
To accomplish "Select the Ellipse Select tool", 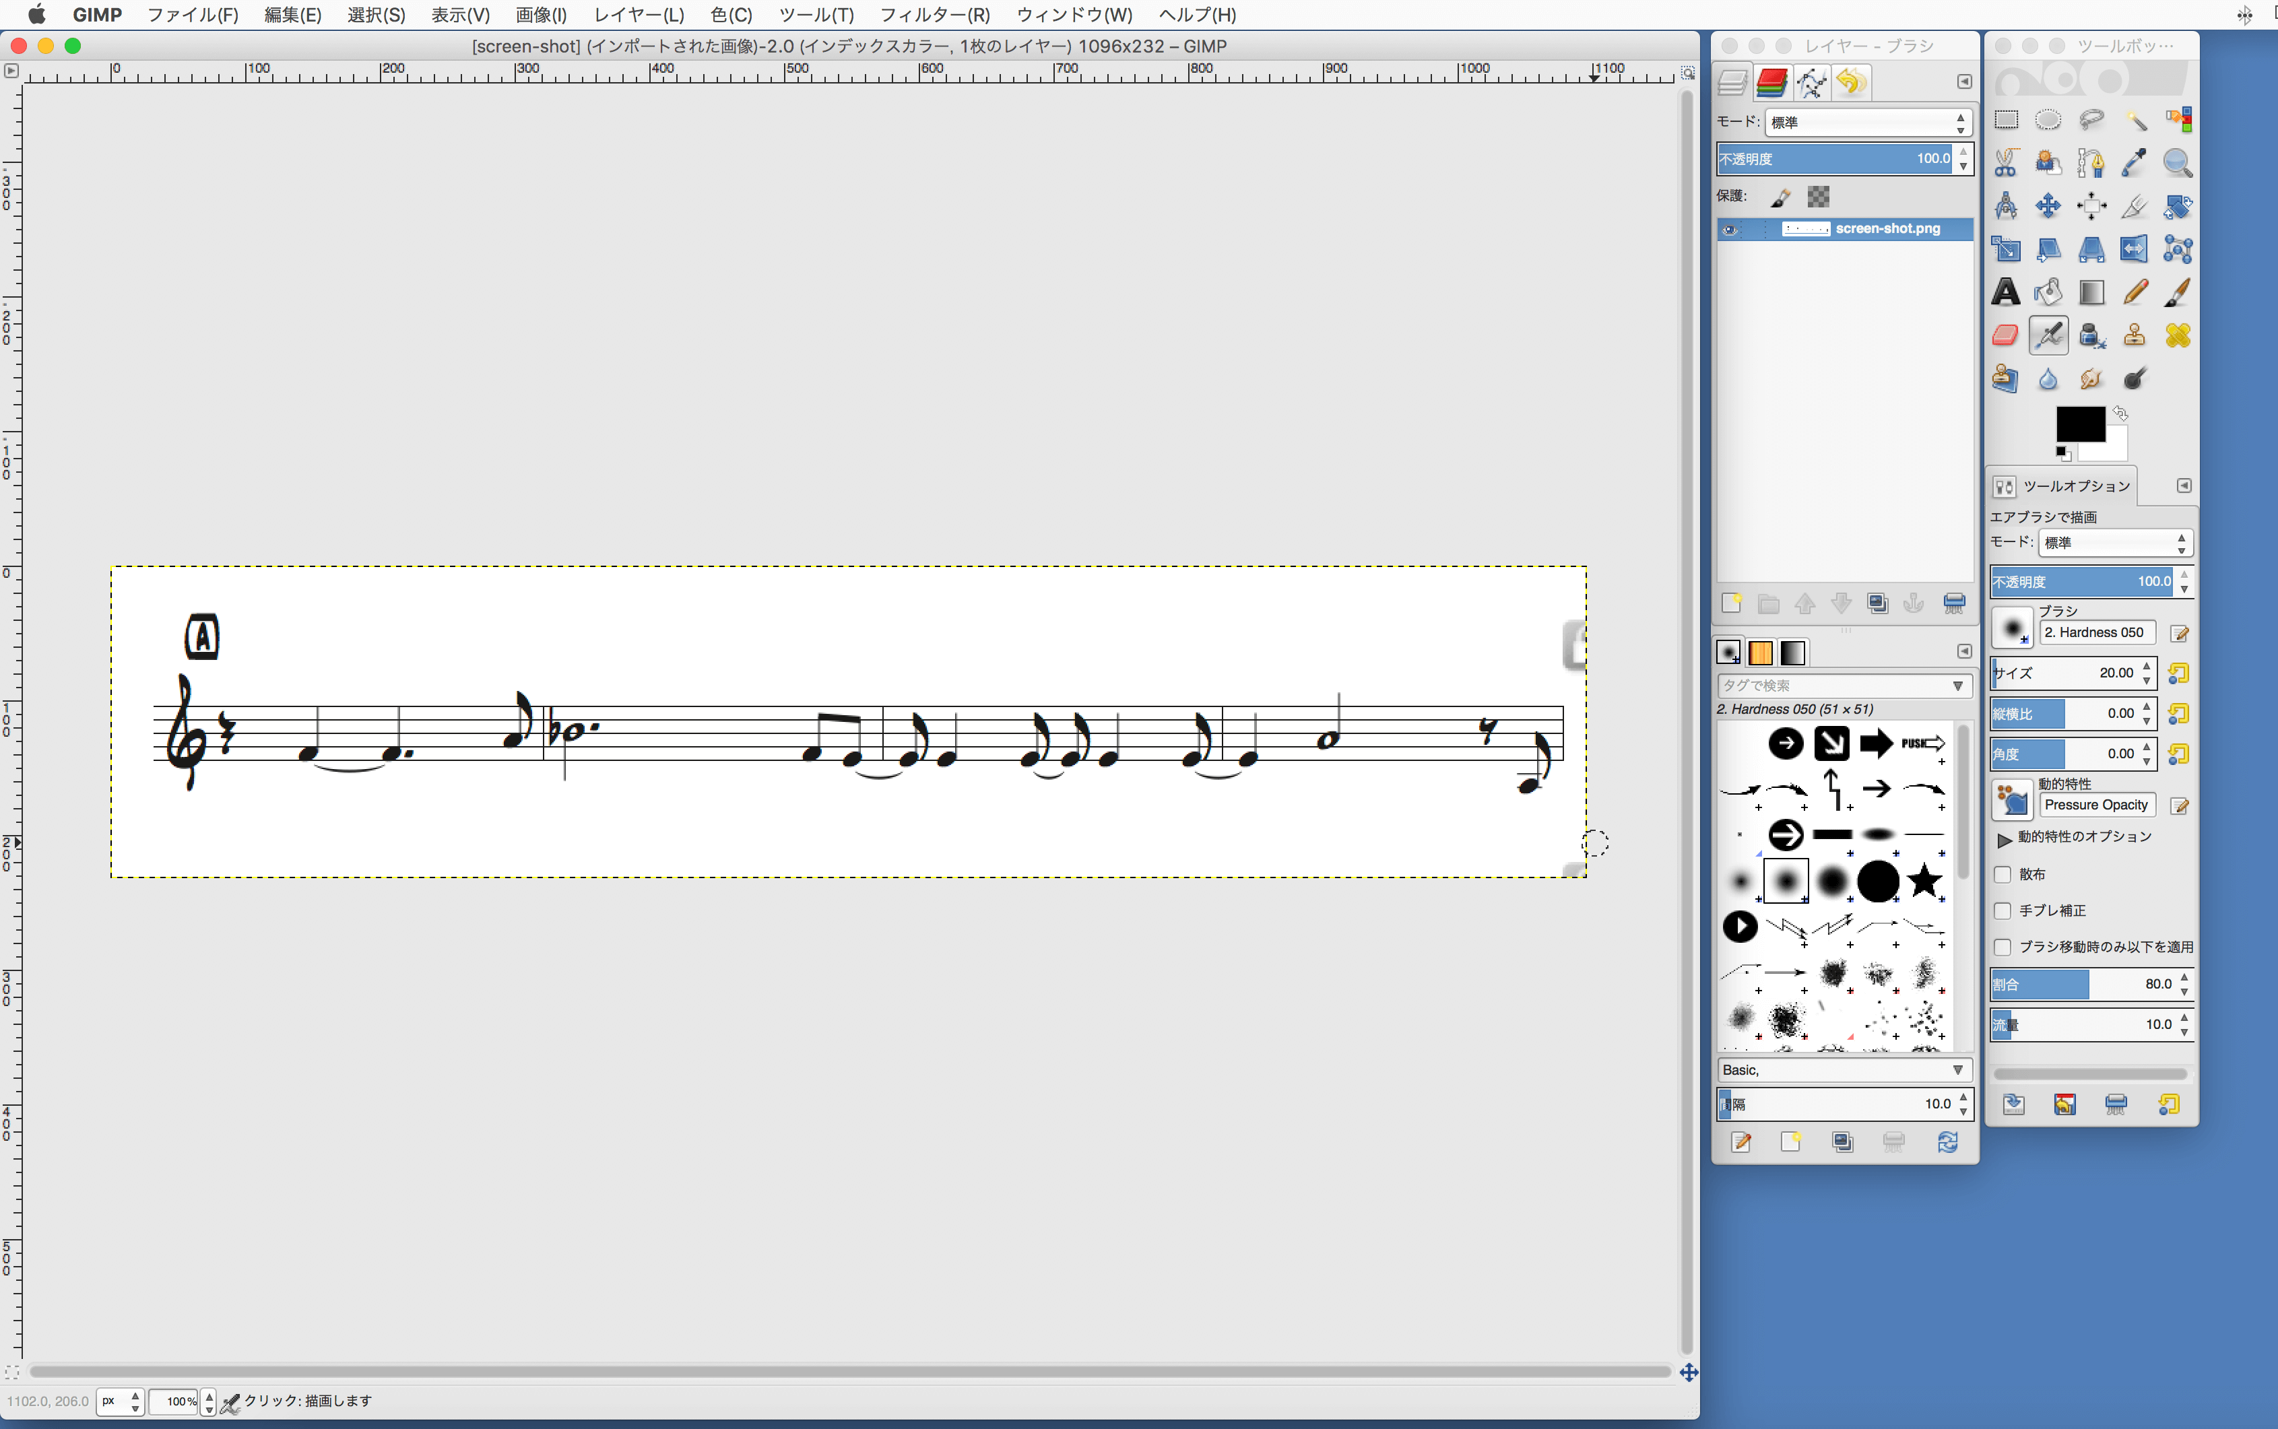I will coord(2048,120).
